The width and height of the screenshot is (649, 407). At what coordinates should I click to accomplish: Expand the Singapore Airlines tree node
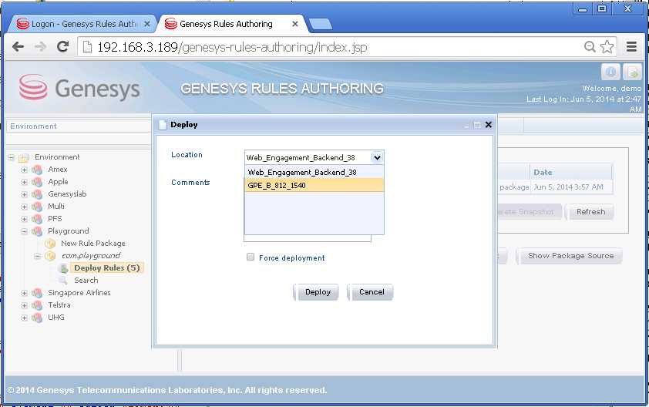point(25,293)
